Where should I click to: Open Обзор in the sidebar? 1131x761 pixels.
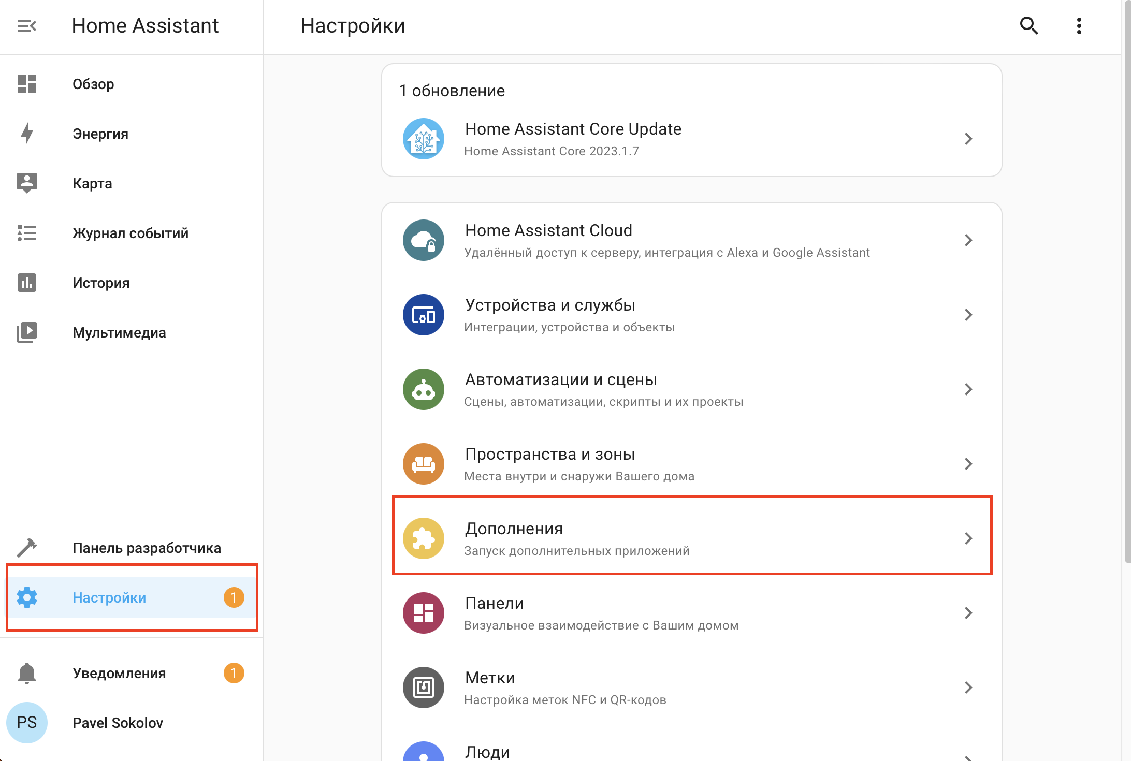(93, 84)
